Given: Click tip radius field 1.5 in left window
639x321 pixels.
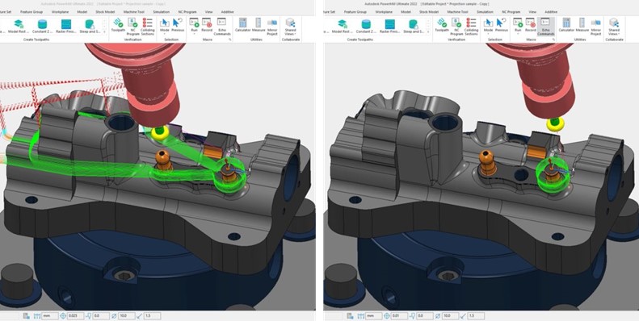Looking at the screenshot, I should [x=153, y=315].
